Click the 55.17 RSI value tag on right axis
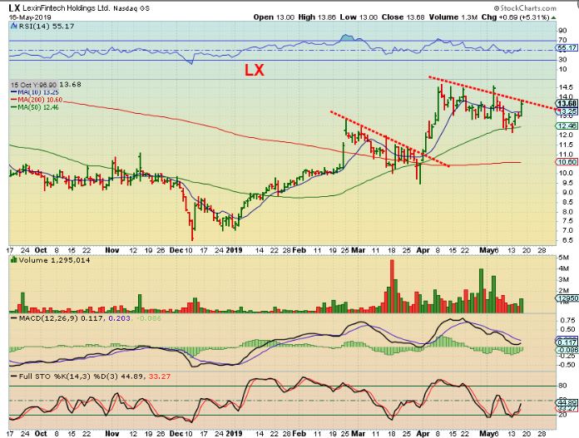This screenshot has height=438, width=579. tap(567, 47)
